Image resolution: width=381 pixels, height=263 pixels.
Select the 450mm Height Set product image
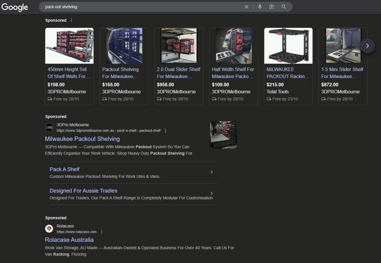[x=69, y=46]
